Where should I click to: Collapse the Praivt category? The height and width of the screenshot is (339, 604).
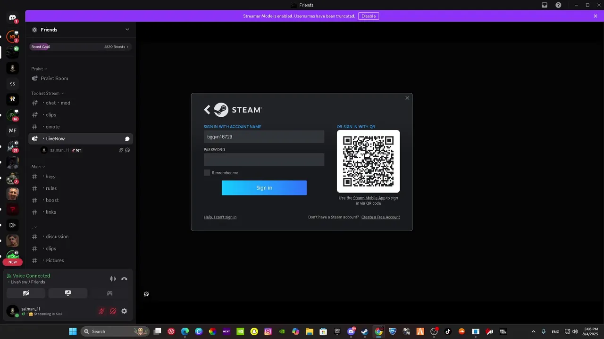click(x=39, y=69)
